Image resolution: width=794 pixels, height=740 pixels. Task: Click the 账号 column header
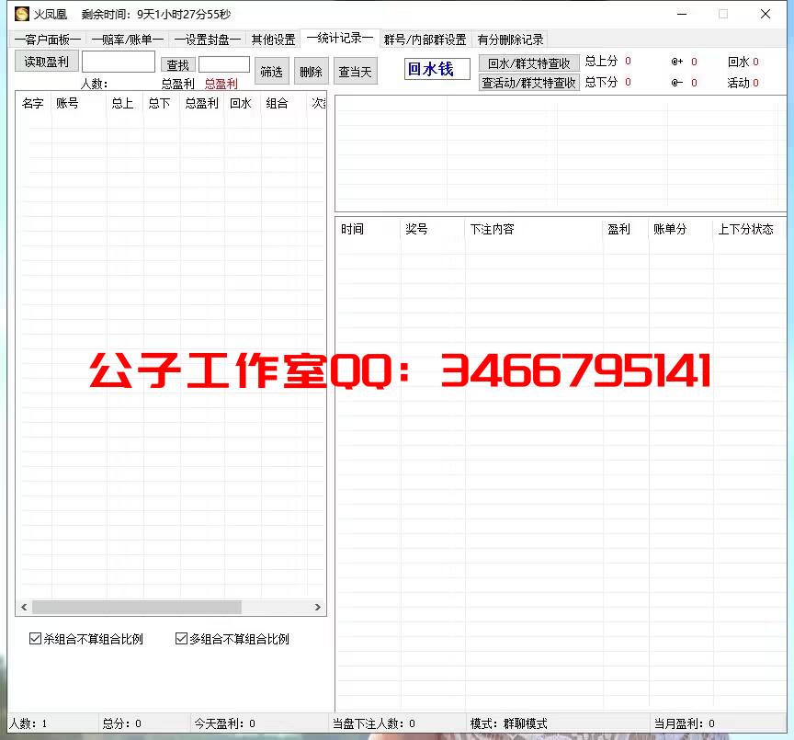click(x=78, y=103)
